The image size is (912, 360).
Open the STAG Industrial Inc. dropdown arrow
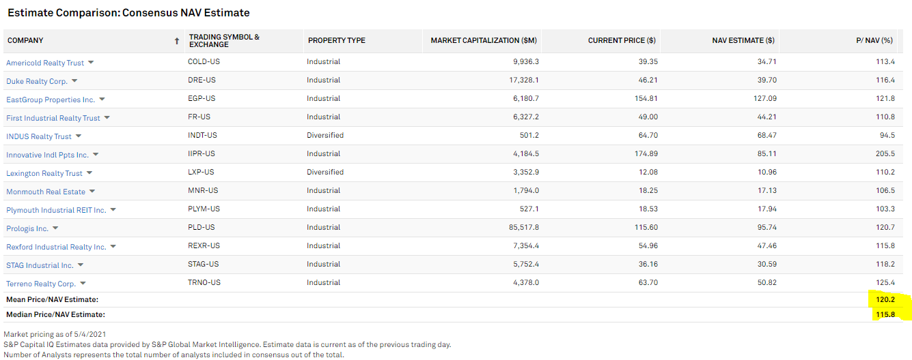(x=80, y=265)
